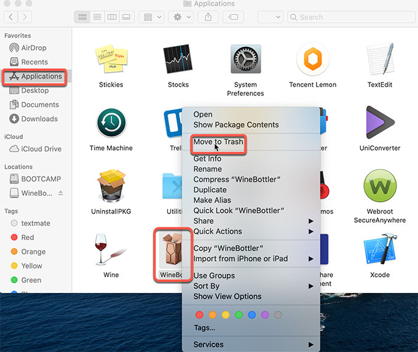Open Downloads in sidebar
This screenshot has height=352, width=418.
[36, 119]
